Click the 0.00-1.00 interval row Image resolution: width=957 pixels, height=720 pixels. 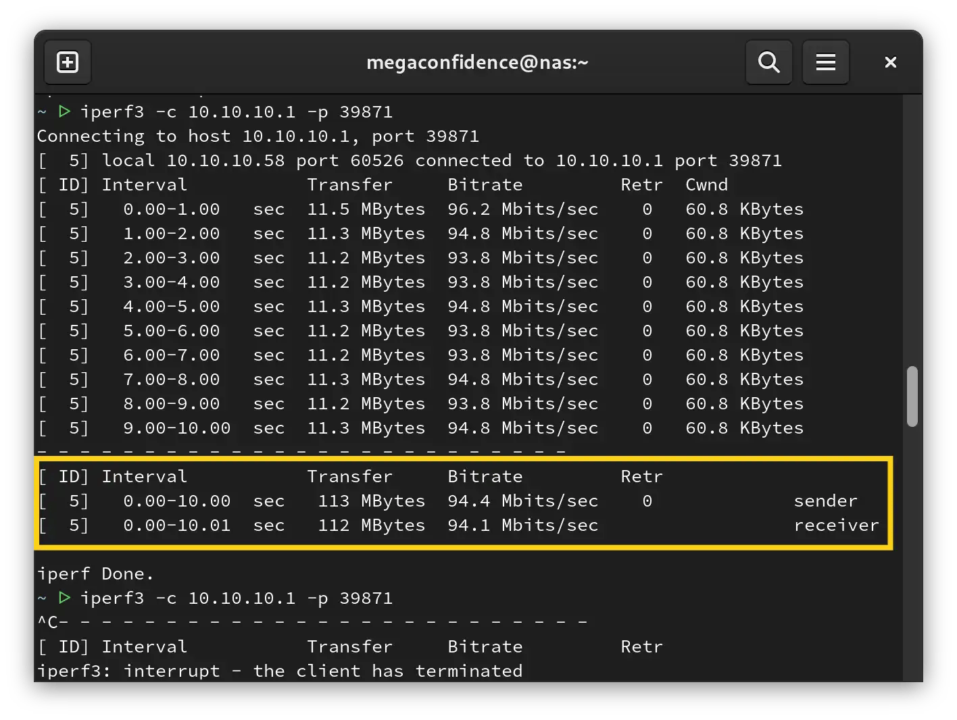point(420,209)
